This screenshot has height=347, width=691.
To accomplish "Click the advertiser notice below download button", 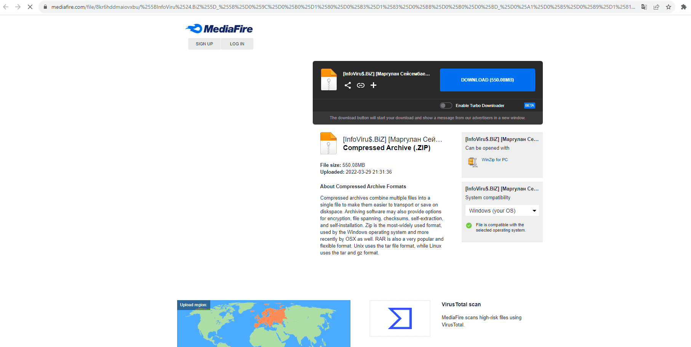I will coord(427,118).
